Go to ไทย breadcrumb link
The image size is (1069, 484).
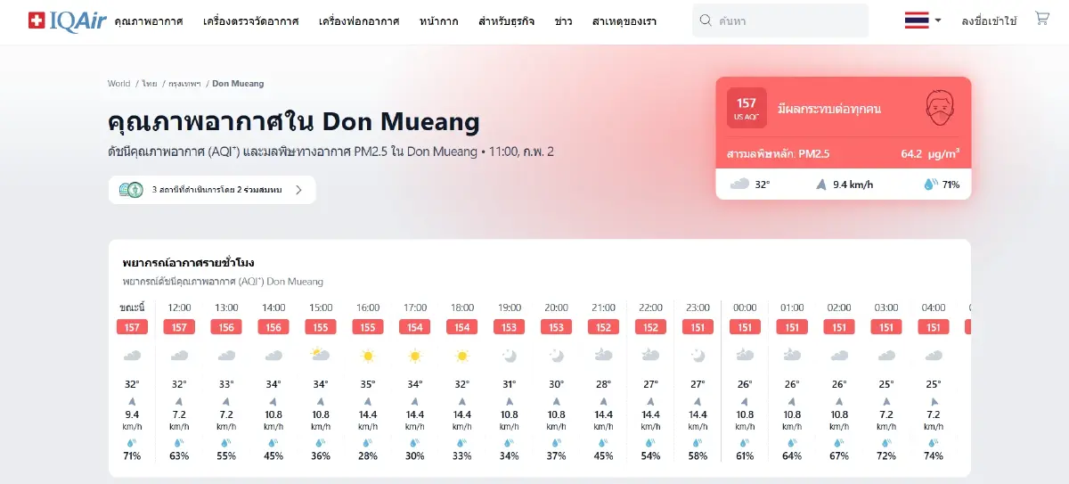point(149,84)
